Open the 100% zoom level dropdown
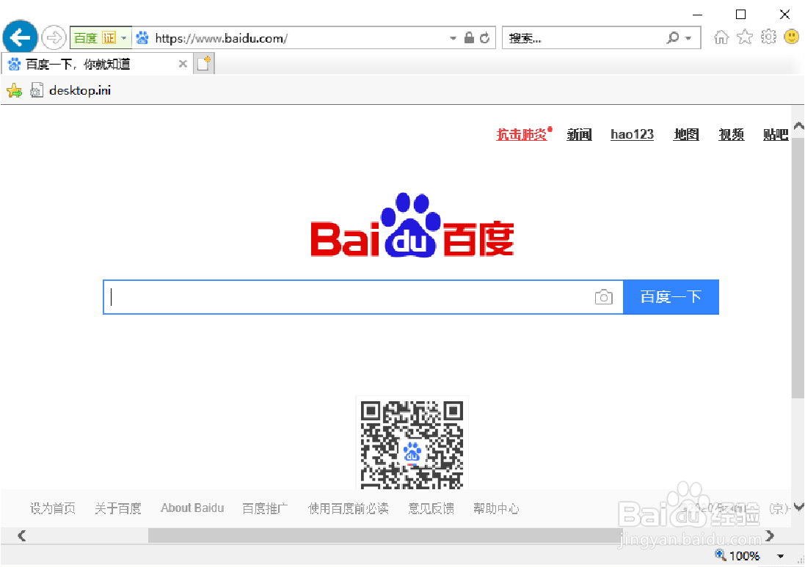This screenshot has width=805, height=567. 779,555
